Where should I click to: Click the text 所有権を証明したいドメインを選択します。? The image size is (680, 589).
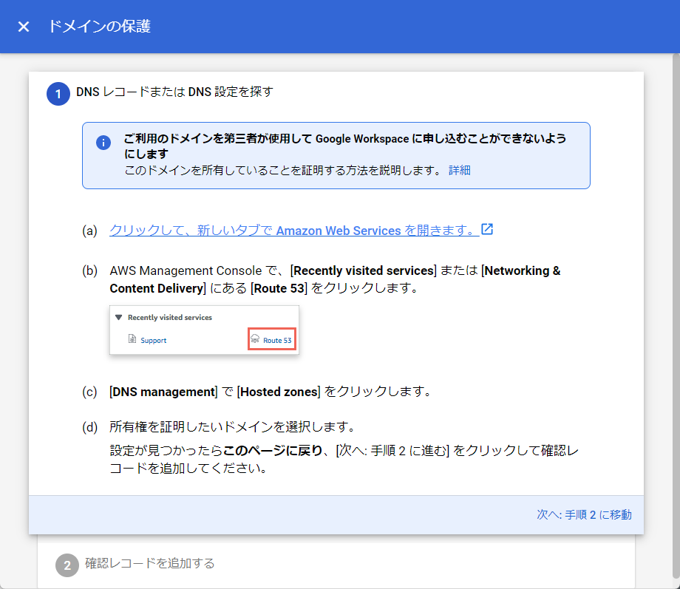232,427
